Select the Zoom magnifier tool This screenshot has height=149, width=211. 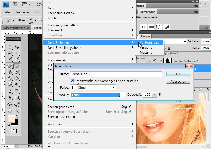click(x=17, y=110)
